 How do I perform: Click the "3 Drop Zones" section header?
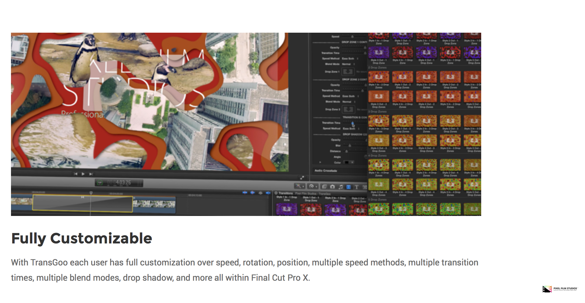[x=377, y=111]
